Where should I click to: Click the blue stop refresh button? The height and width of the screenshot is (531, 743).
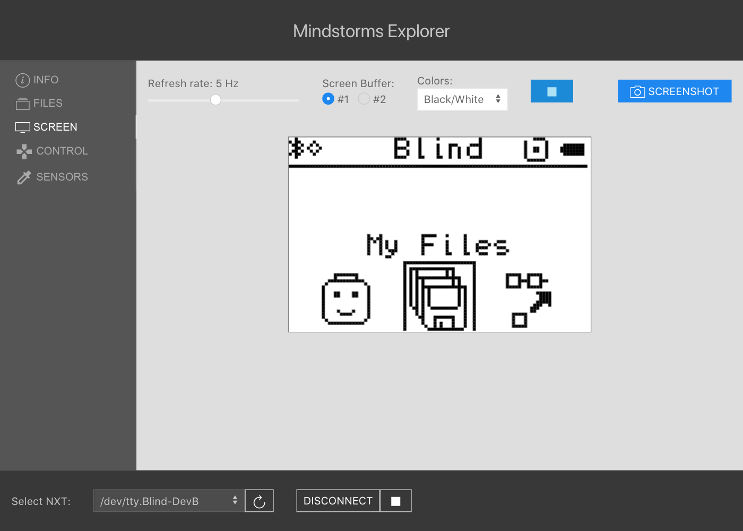pyautogui.click(x=552, y=91)
